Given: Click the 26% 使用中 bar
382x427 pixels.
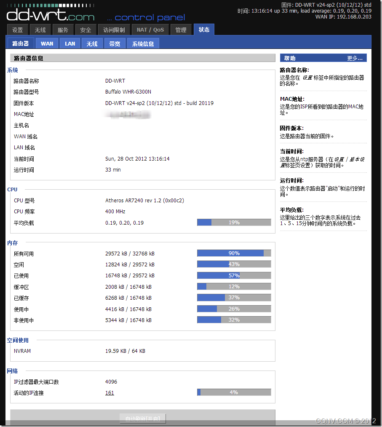Looking at the screenshot, I should coord(234,309).
